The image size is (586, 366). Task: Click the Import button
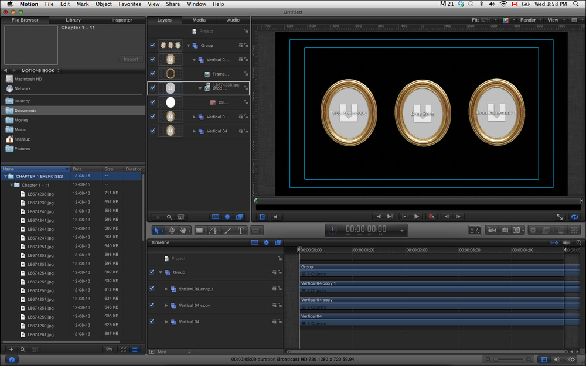[131, 59]
